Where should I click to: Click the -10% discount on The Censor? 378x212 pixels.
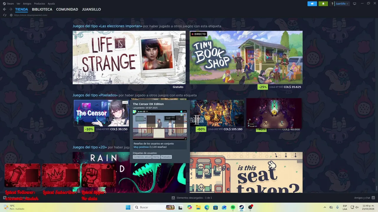point(89,129)
